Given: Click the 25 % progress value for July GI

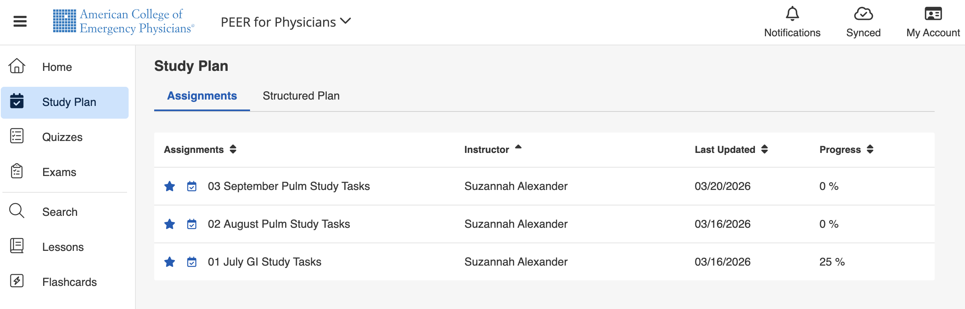Looking at the screenshot, I should point(832,262).
